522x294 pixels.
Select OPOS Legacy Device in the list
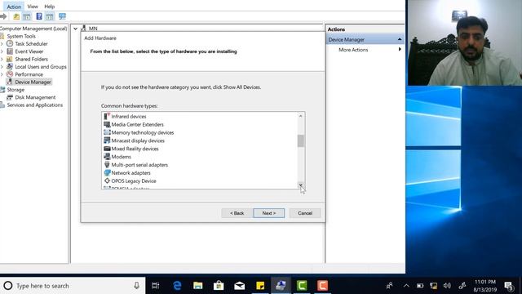click(134, 181)
